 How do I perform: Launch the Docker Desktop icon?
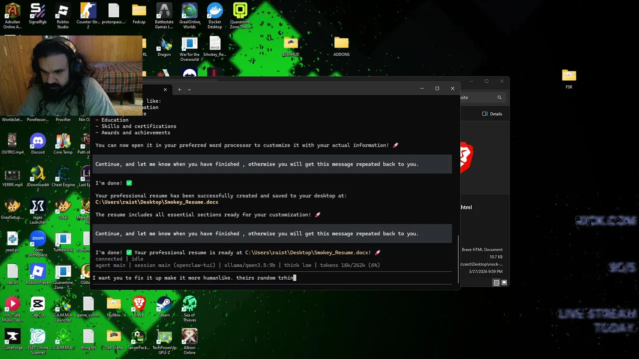[x=215, y=16]
